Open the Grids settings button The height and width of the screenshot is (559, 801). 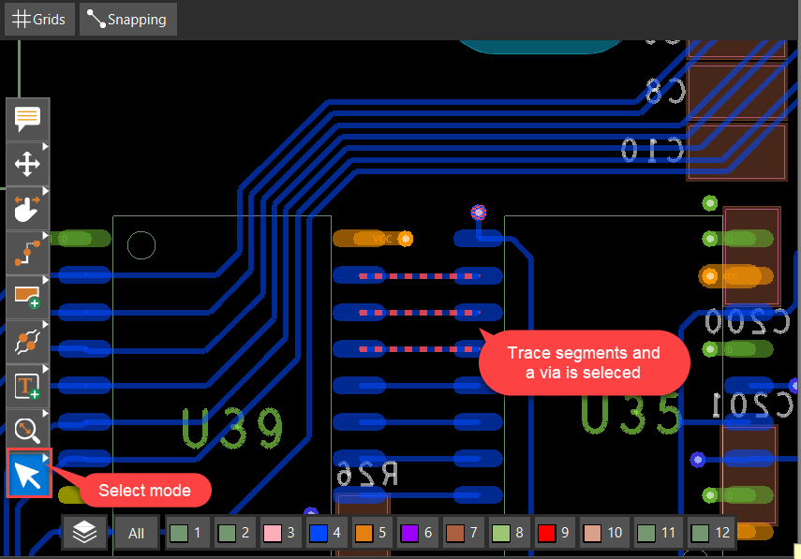point(40,20)
